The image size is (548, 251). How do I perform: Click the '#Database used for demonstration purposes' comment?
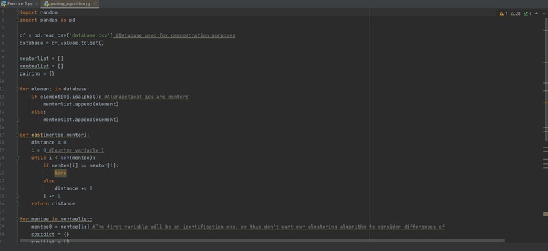click(175, 35)
